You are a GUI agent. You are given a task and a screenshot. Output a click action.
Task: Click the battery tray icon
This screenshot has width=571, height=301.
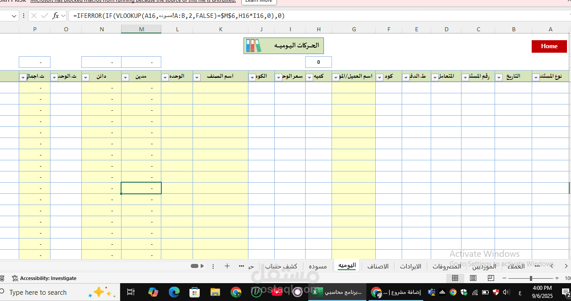[x=485, y=293]
